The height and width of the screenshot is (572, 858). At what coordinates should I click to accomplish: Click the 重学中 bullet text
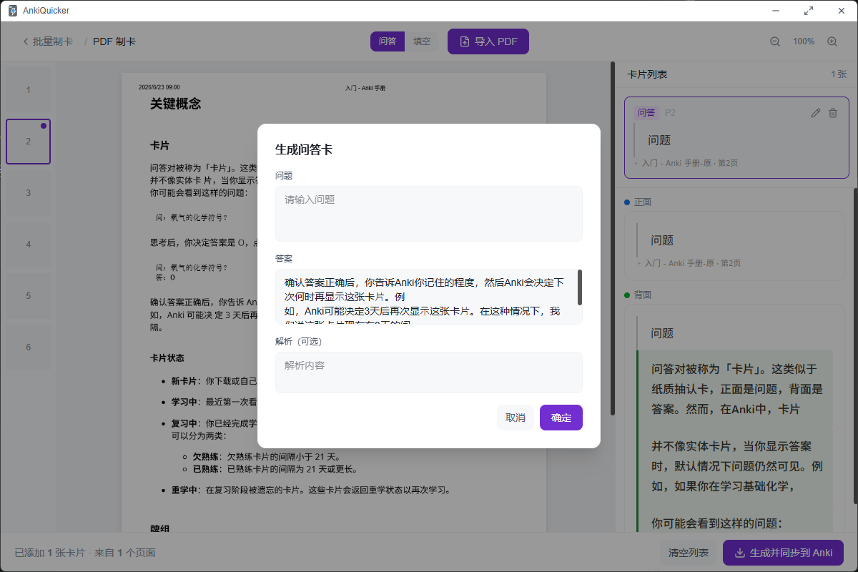(x=311, y=490)
